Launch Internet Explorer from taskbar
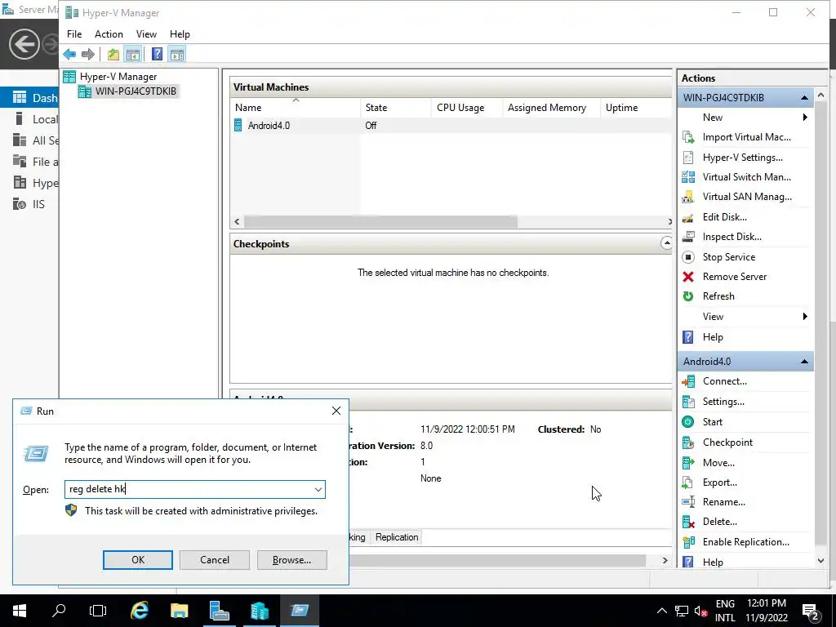This screenshot has height=627, width=836. tap(139, 611)
